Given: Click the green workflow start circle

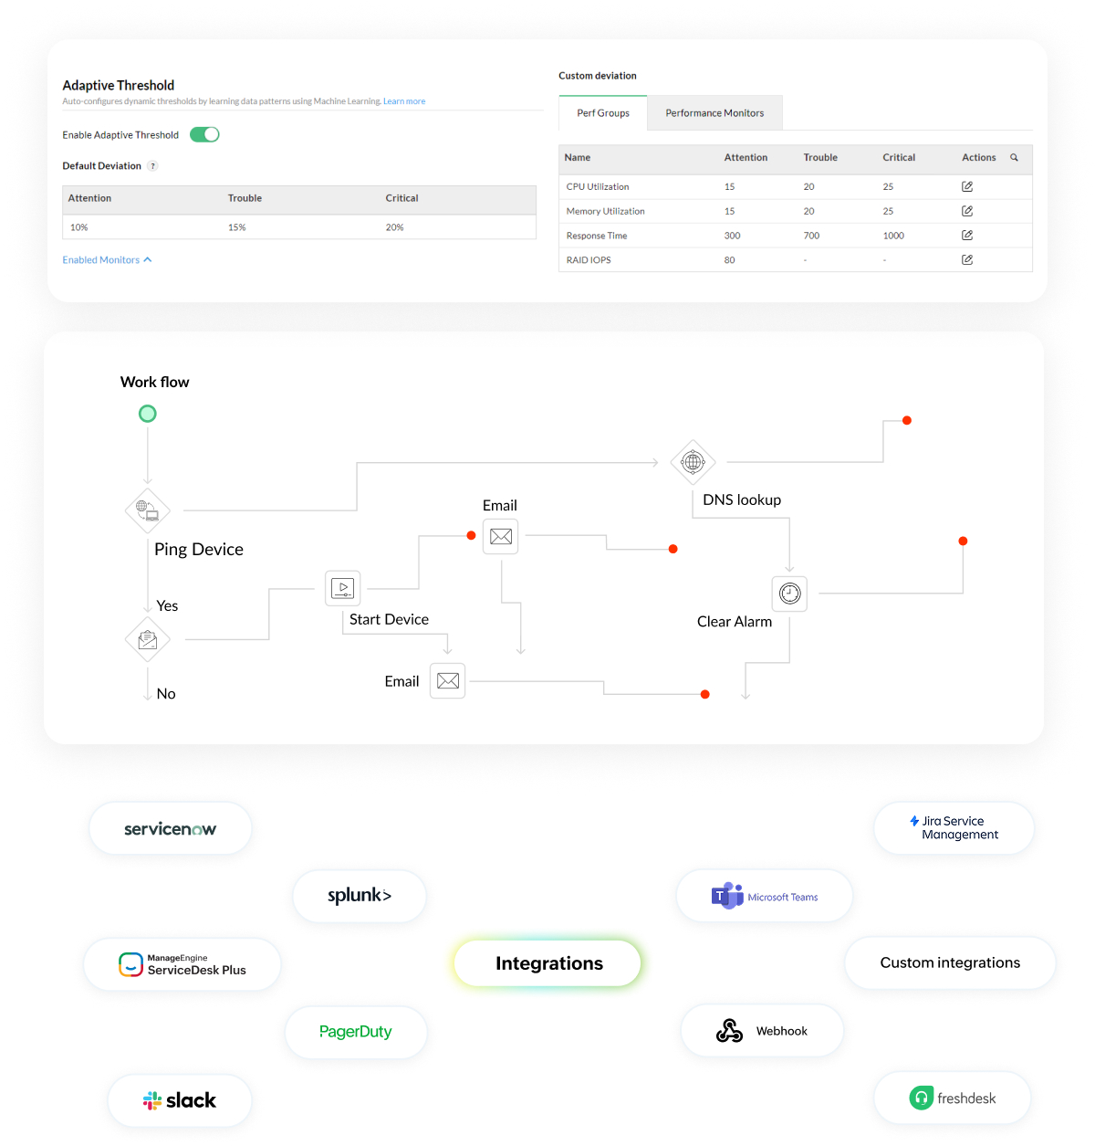Looking at the screenshot, I should tap(148, 414).
